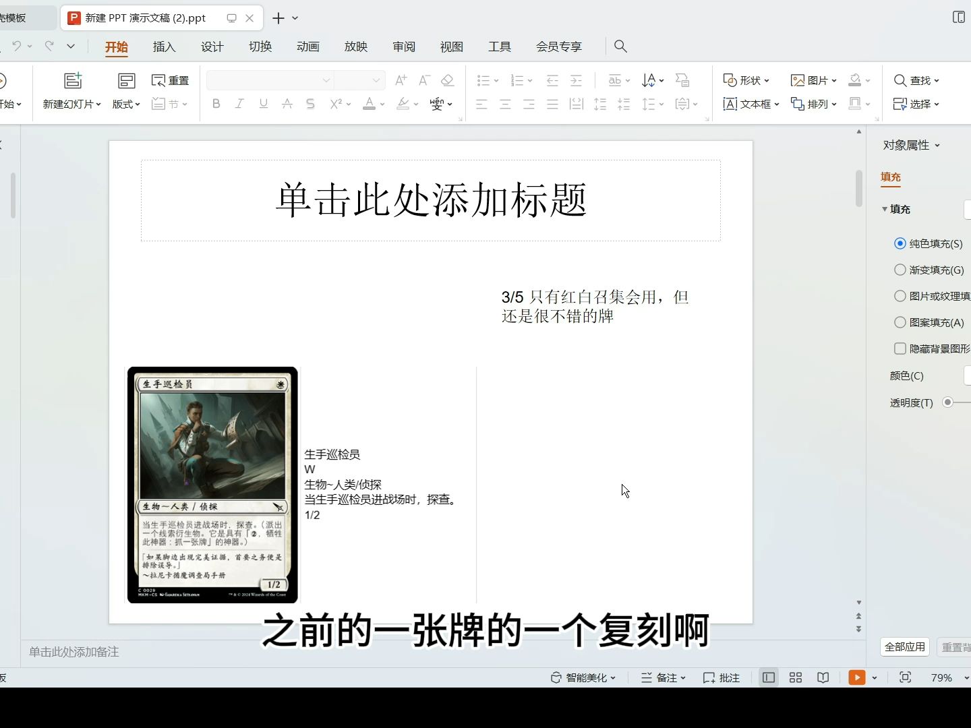The width and height of the screenshot is (971, 728).
Task: Open the font name combo box
Action: pyautogui.click(x=270, y=80)
